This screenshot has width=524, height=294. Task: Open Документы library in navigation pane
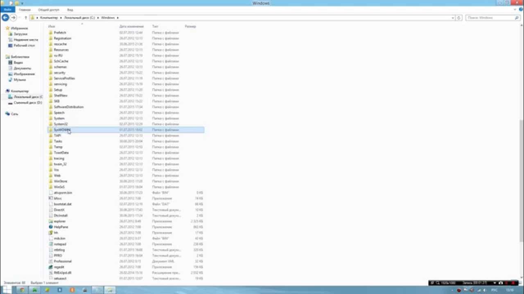22,68
